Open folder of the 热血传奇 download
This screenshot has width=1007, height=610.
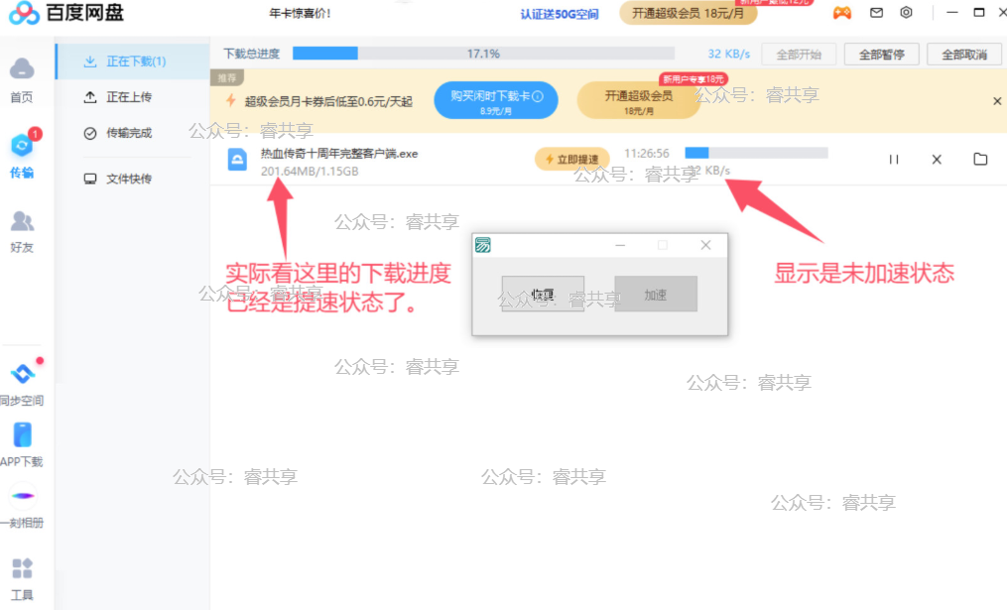980,159
